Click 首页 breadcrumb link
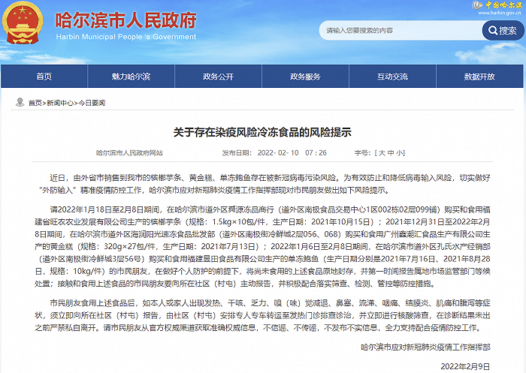Image resolution: width=526 pixels, height=373 pixels. pyautogui.click(x=35, y=102)
